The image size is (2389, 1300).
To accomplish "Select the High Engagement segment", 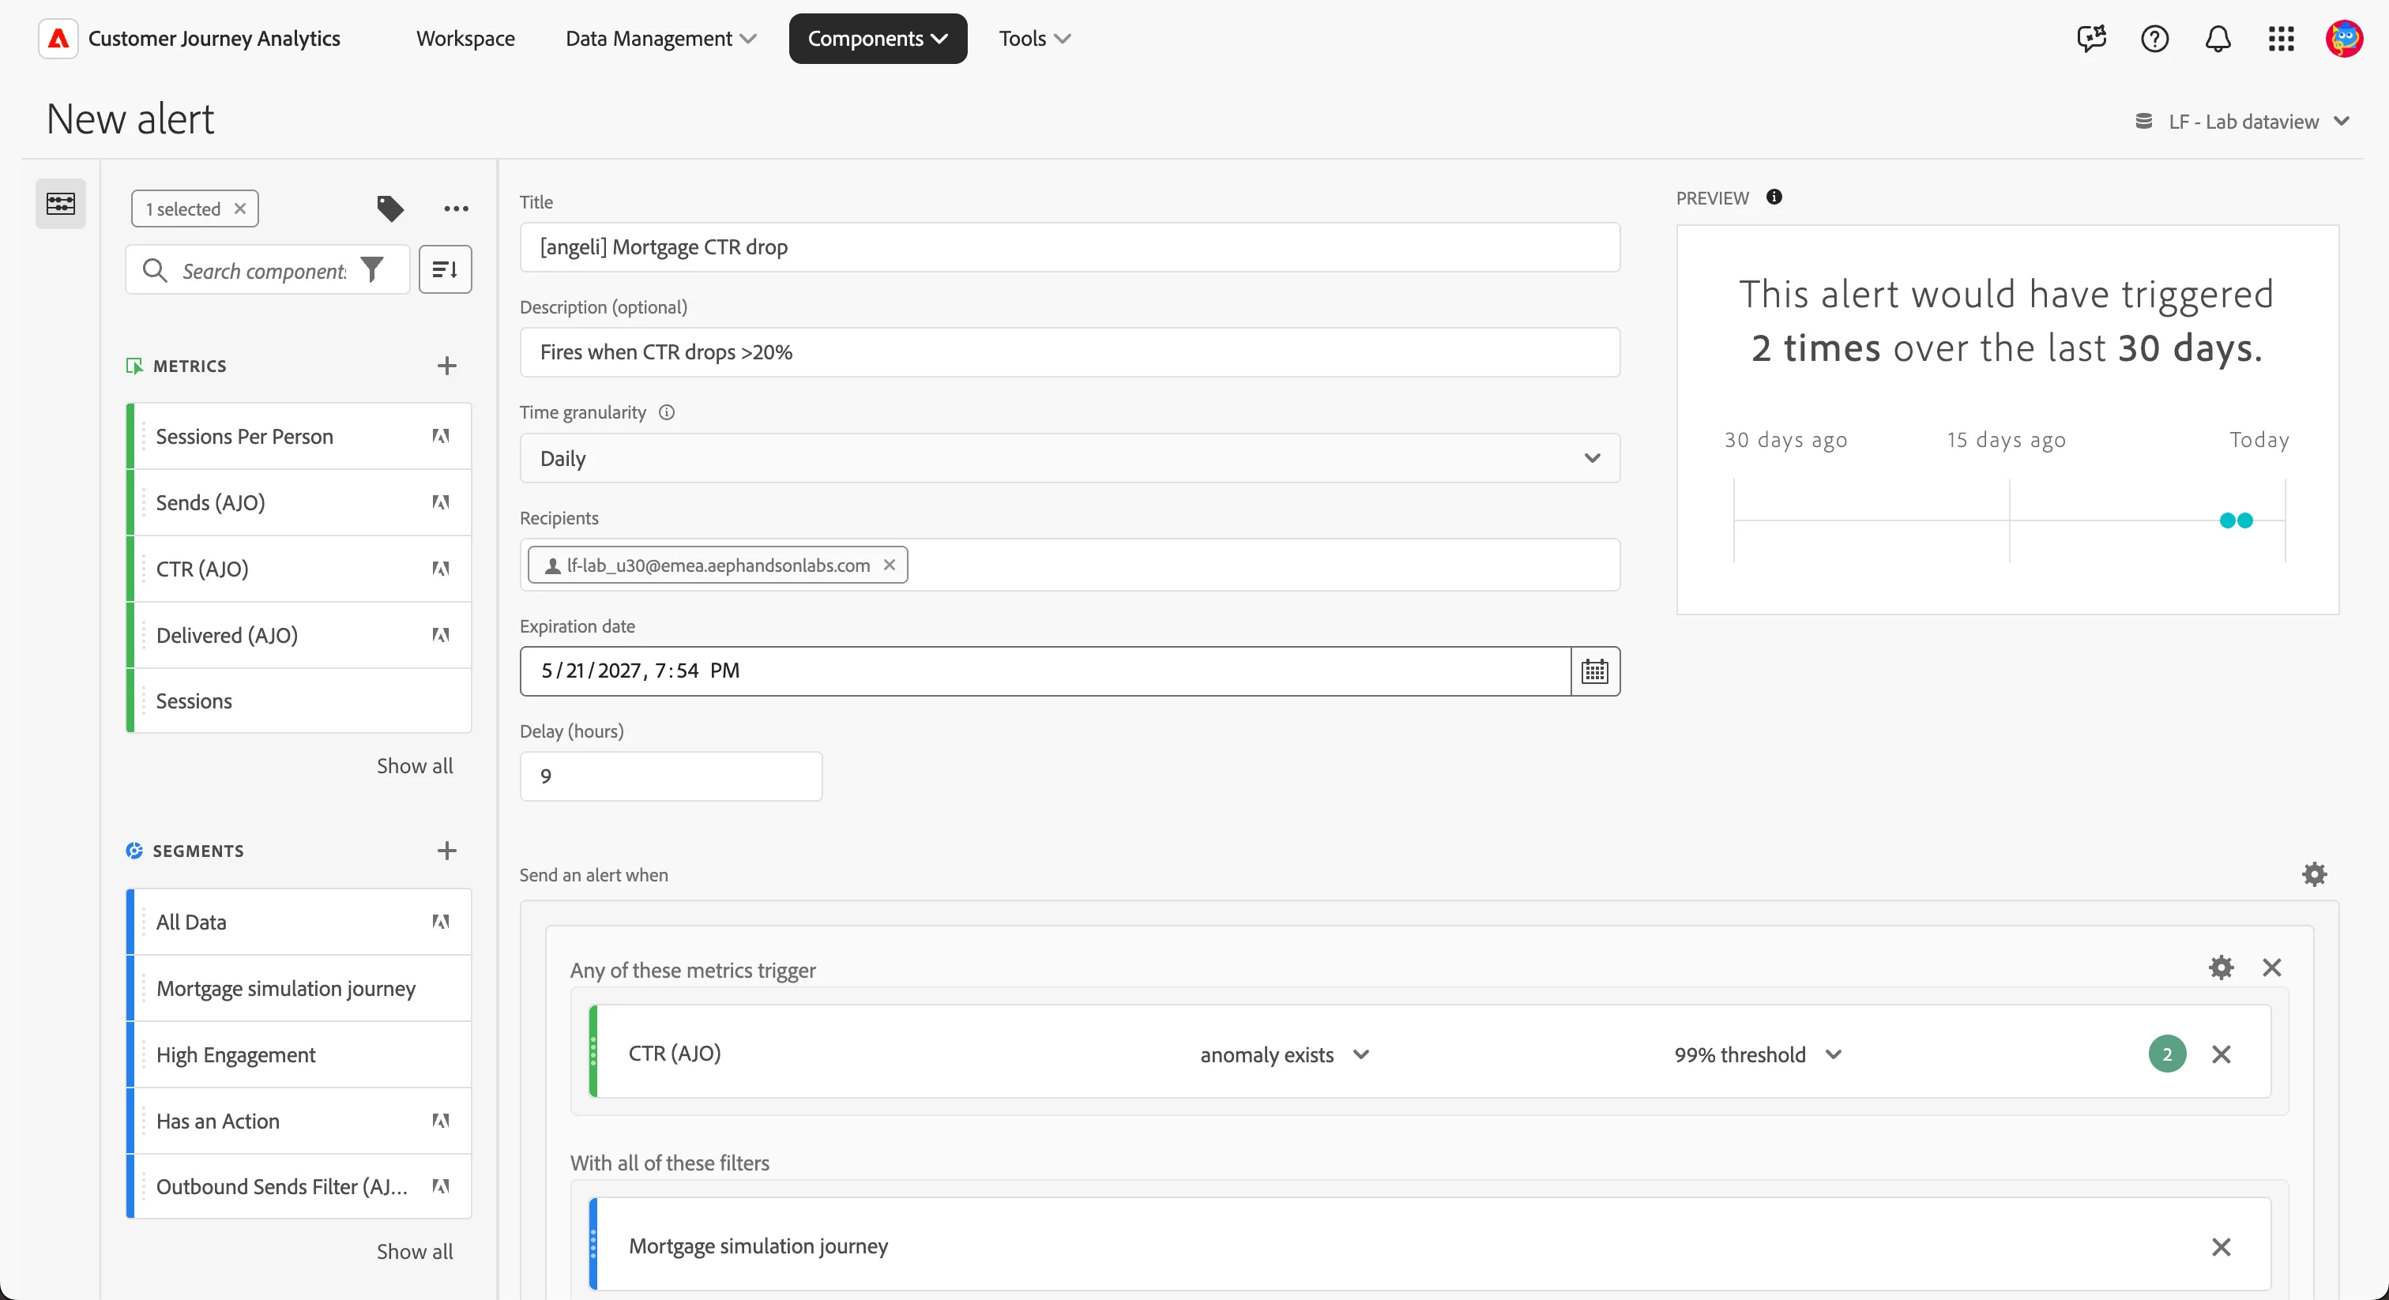I will tap(299, 1054).
